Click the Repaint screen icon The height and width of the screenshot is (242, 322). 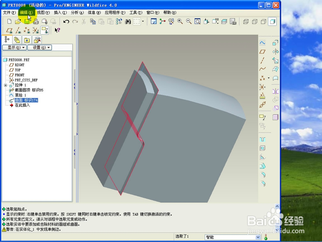(154, 21)
